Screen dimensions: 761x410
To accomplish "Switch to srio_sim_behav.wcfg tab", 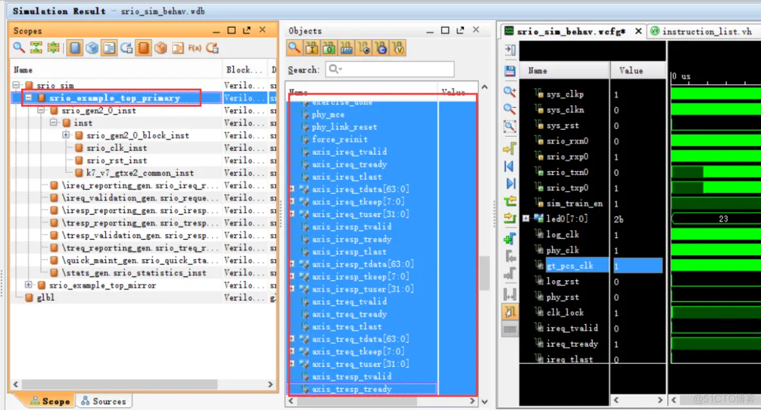I will pyautogui.click(x=571, y=31).
